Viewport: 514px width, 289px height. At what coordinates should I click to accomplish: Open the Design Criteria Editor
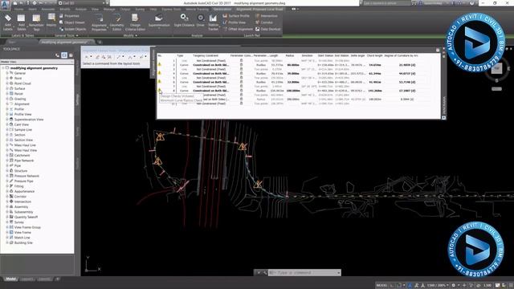click(x=135, y=22)
